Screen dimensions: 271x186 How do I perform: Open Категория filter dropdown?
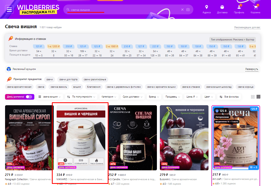click(x=109, y=97)
